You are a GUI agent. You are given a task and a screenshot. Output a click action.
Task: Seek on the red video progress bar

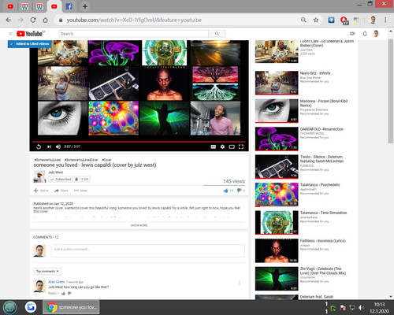click(139, 142)
